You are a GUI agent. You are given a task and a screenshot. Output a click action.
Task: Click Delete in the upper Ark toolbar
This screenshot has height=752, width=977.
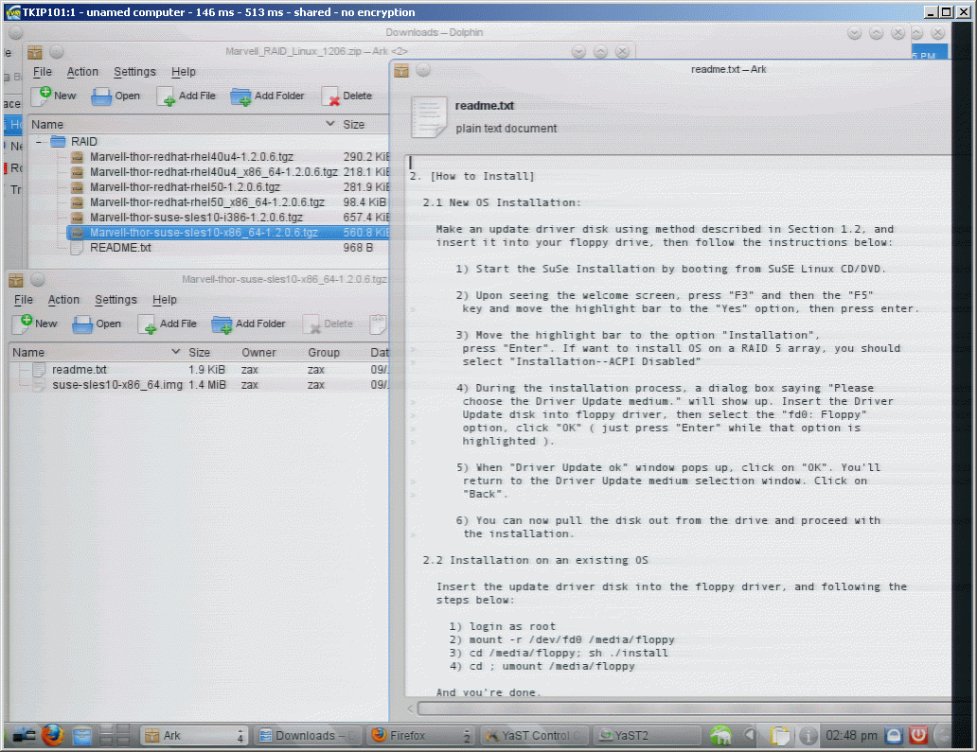click(x=347, y=96)
